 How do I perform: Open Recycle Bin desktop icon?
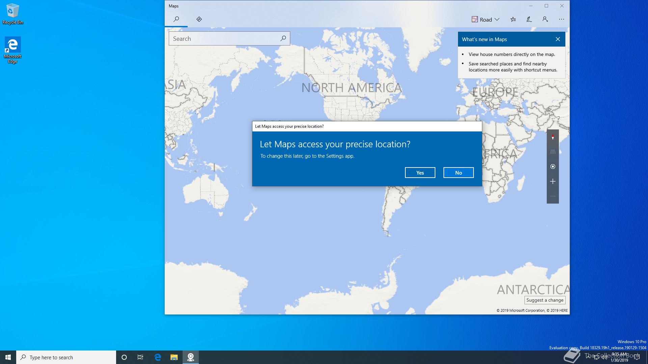tap(13, 14)
